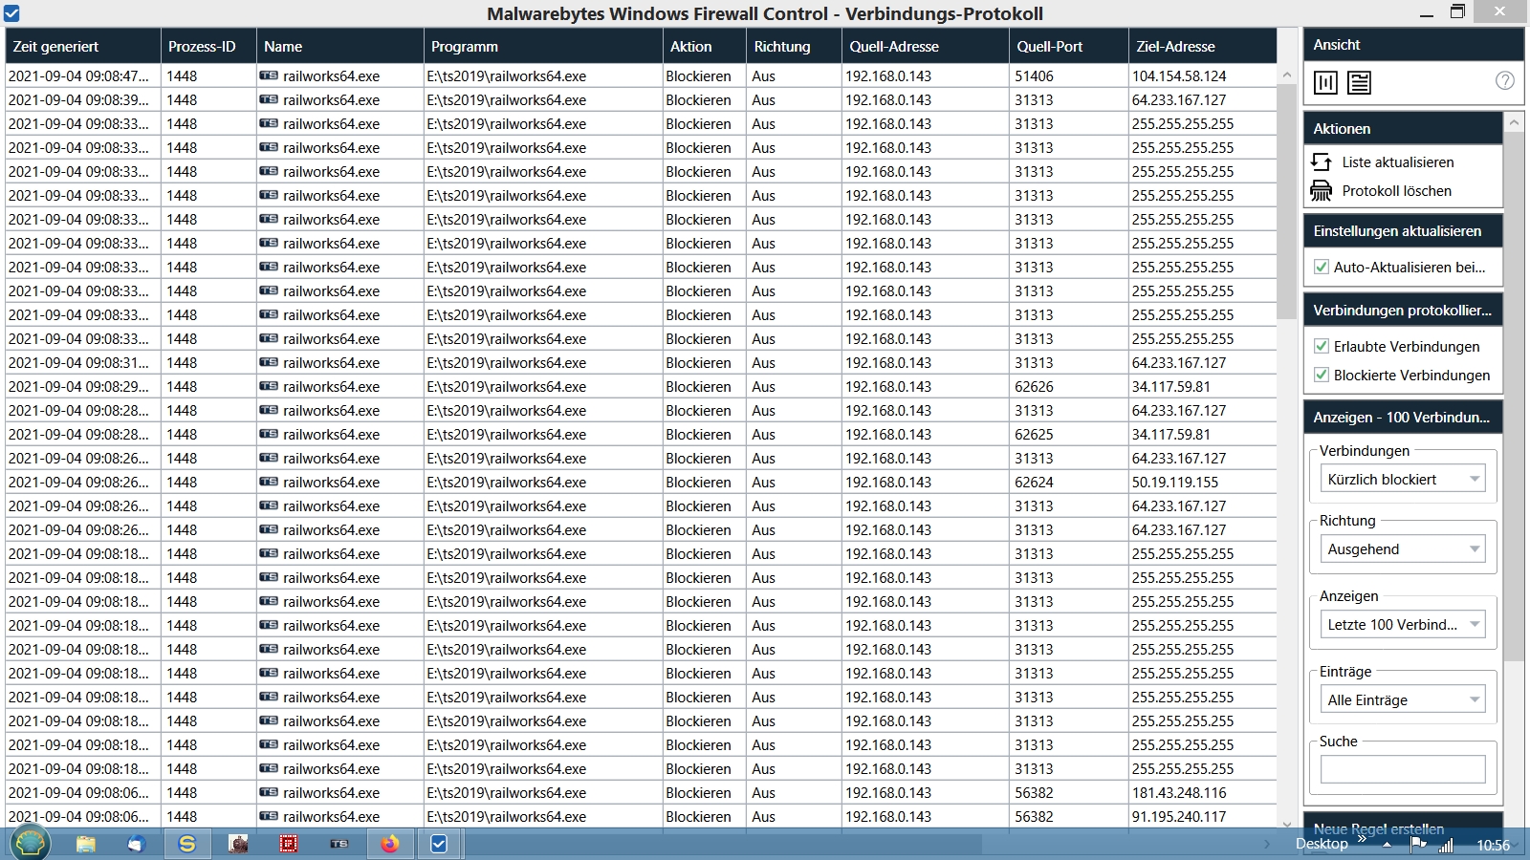Click the log table vertical scrollbar thumb
The width and height of the screenshot is (1530, 860).
[x=1286, y=202]
